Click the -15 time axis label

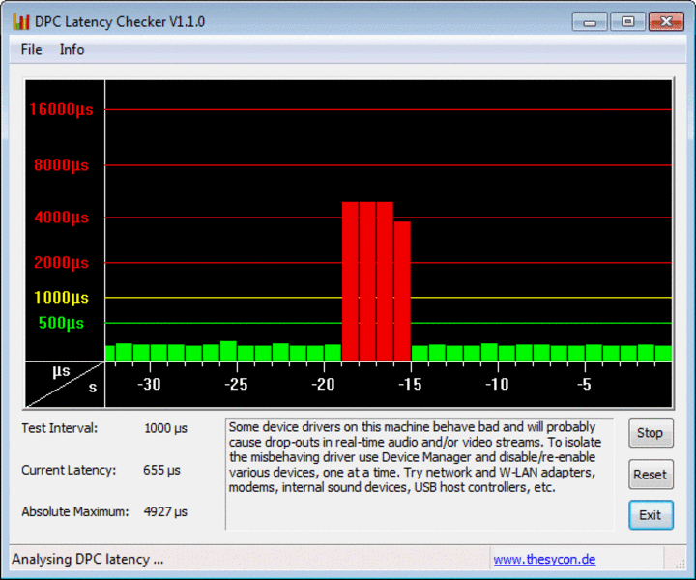click(410, 385)
